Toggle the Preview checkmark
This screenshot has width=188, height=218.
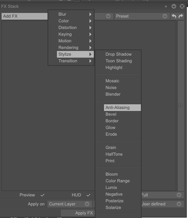tap(42, 195)
